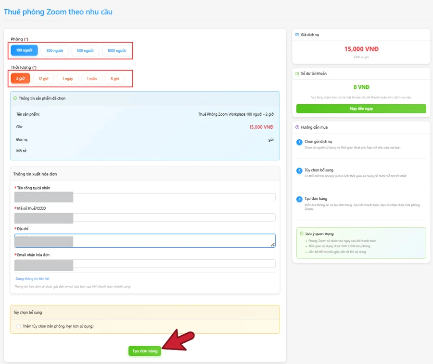The width and height of the screenshot is (433, 364).
Task: Click the Hướng dẫn mua help icon
Action: (297, 127)
